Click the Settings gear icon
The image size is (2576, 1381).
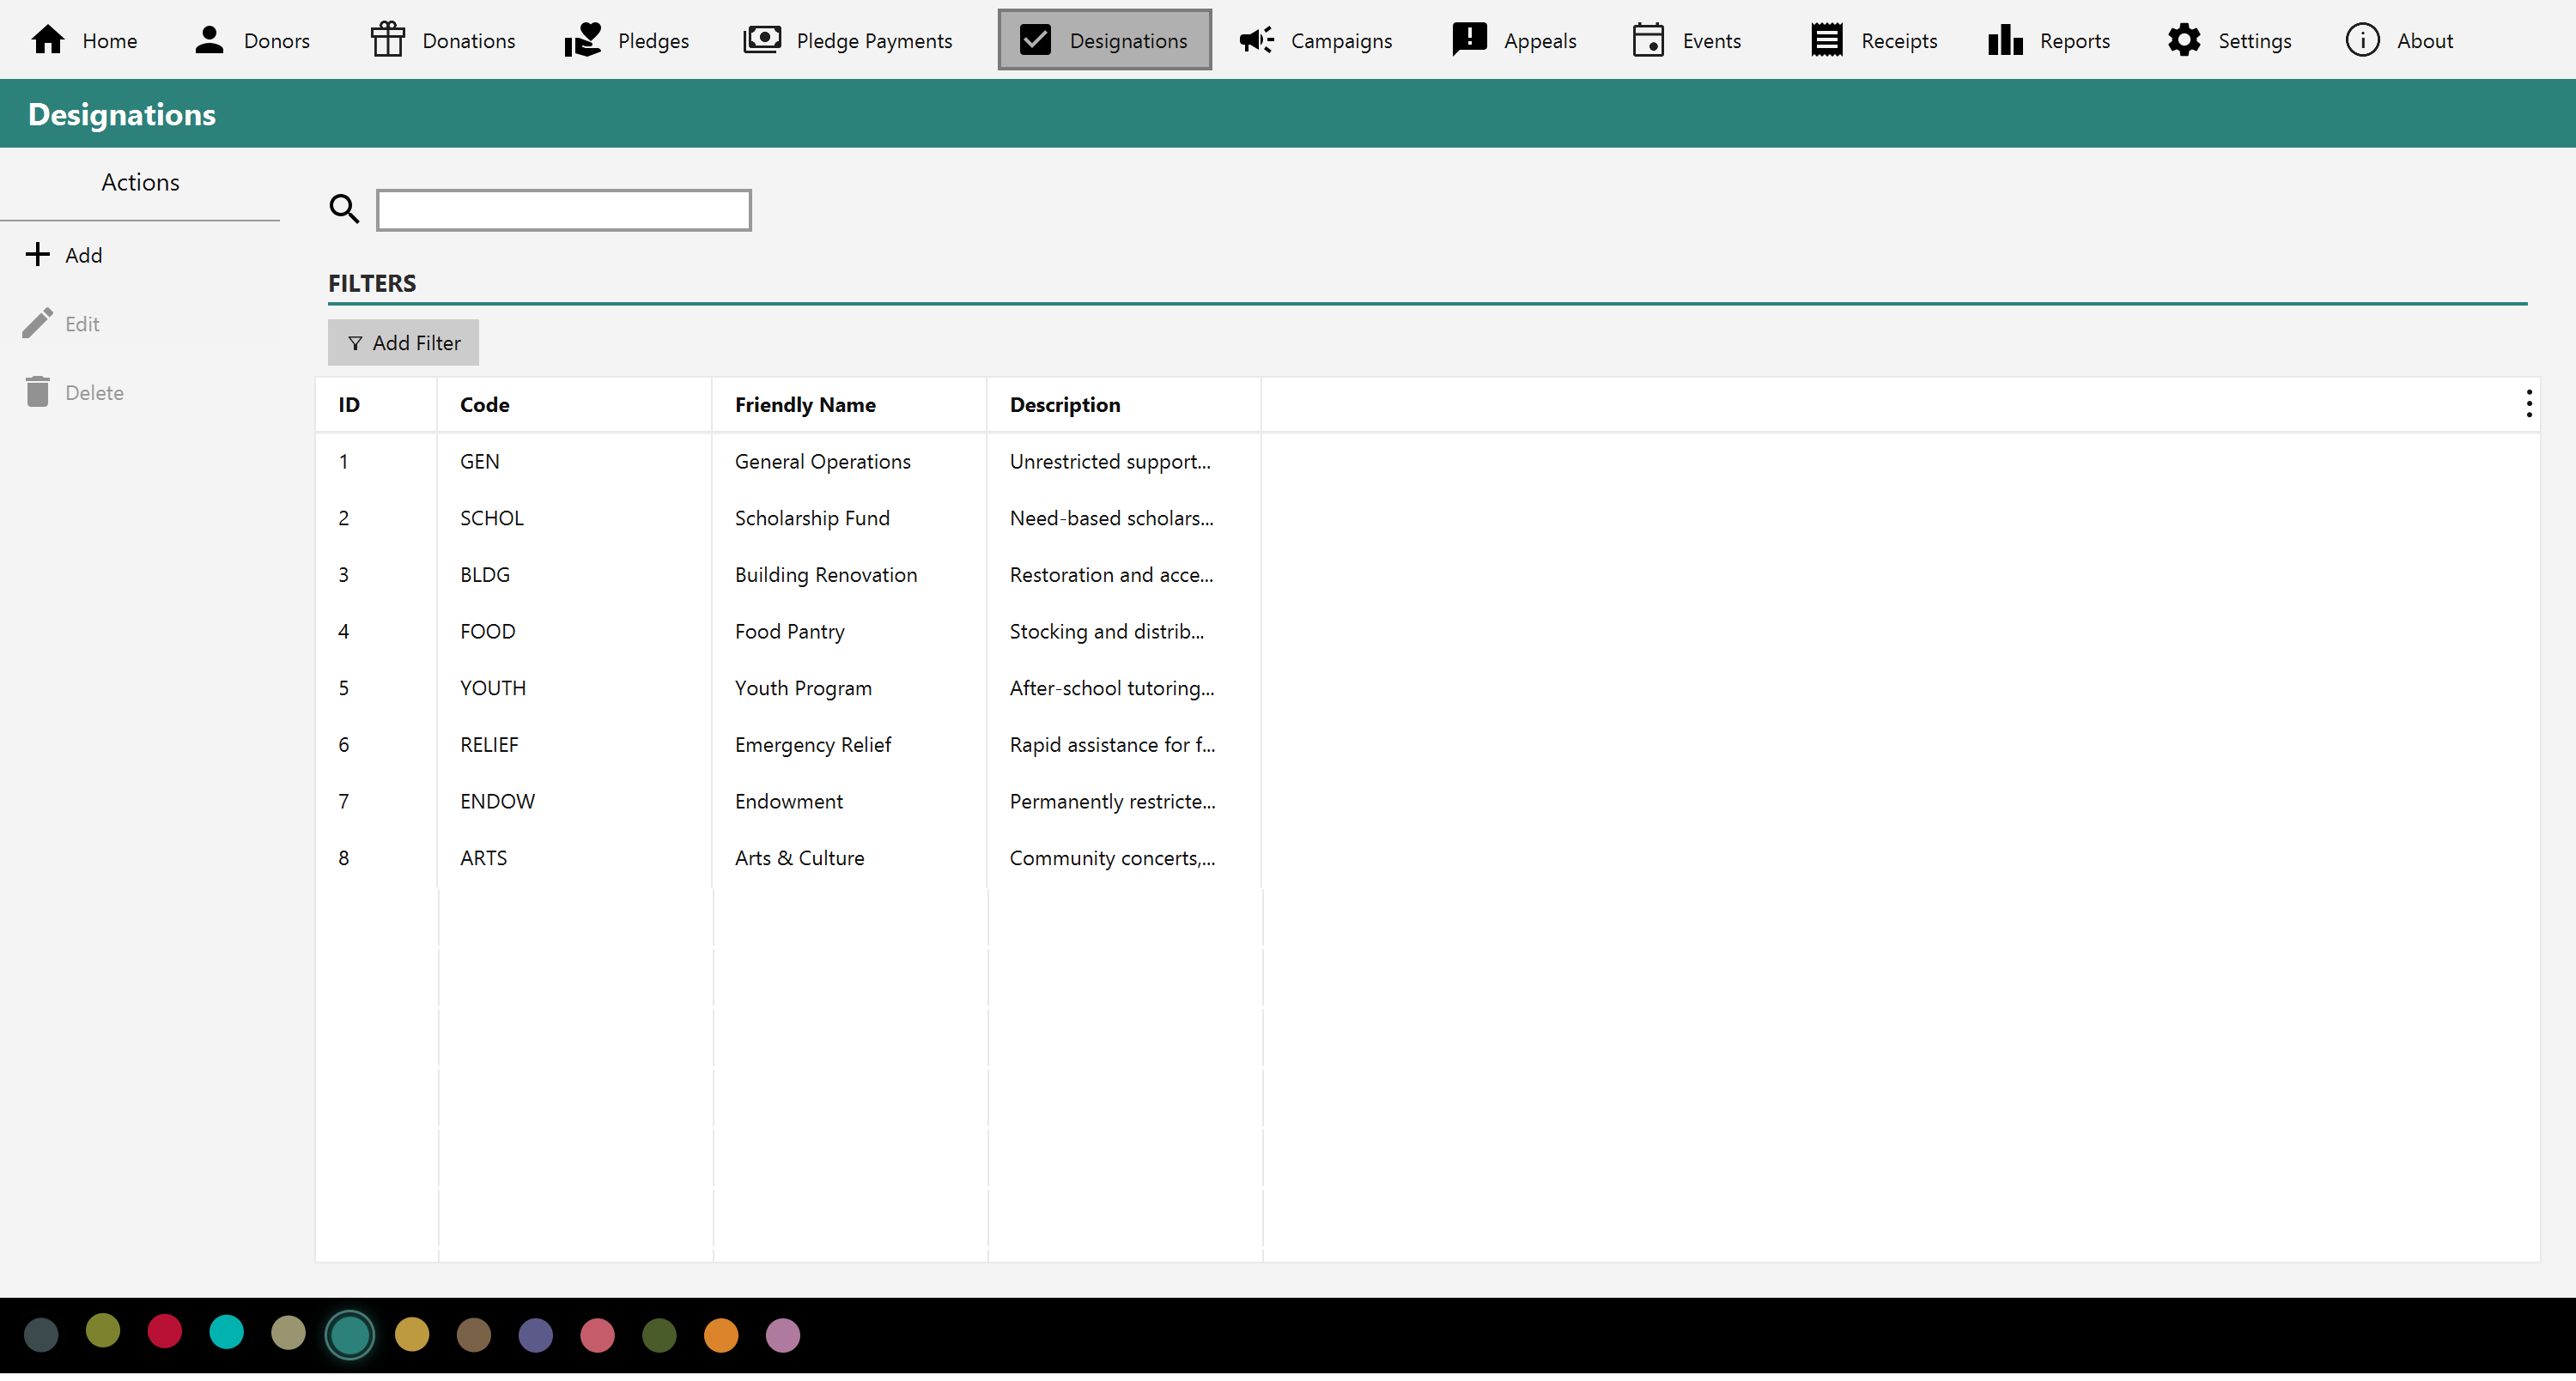click(2184, 40)
